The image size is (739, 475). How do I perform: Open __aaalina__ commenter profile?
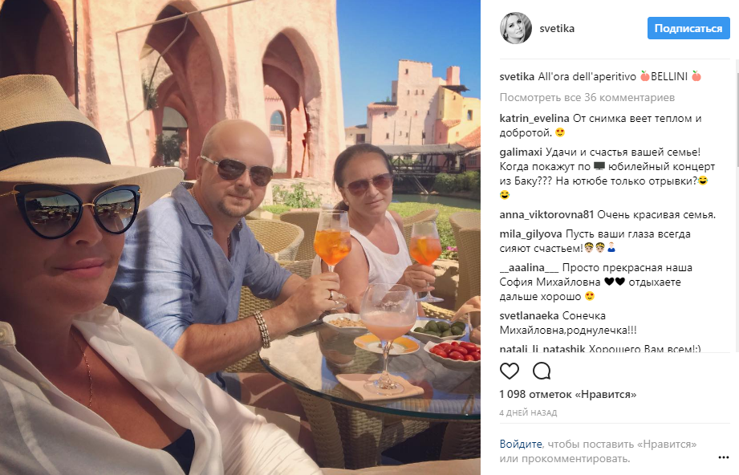[x=529, y=268]
